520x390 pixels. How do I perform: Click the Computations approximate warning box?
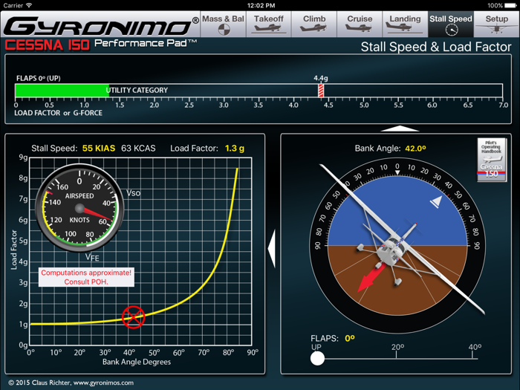click(86, 277)
